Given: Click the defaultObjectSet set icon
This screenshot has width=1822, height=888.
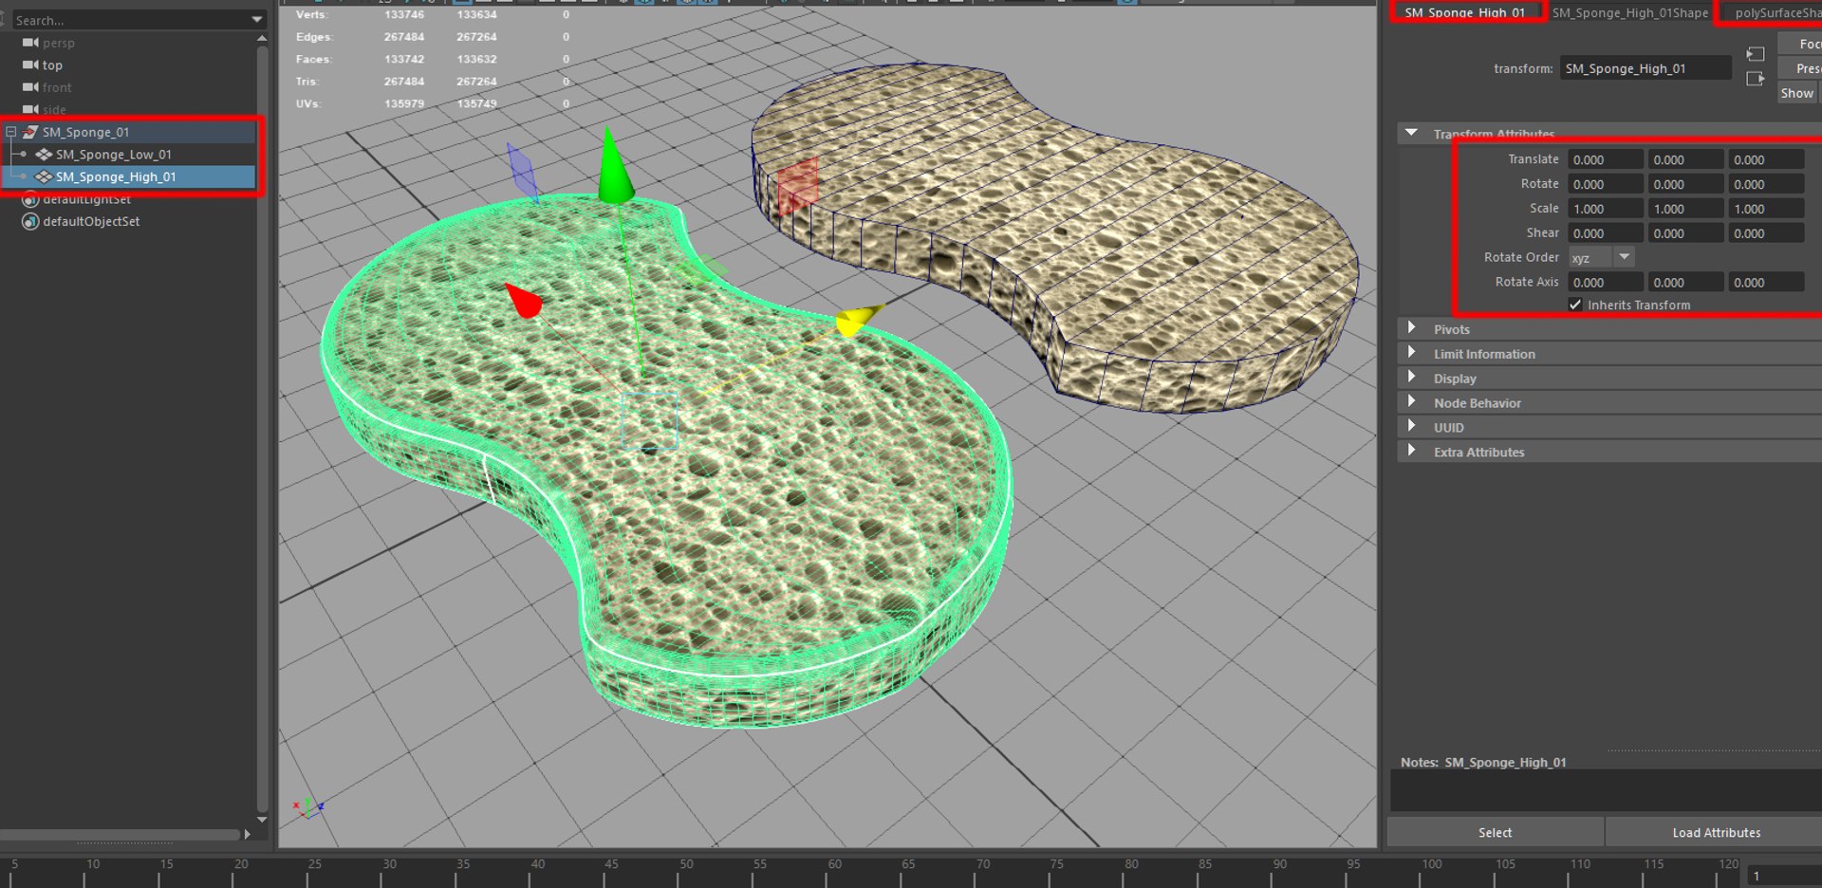Looking at the screenshot, I should click(30, 221).
